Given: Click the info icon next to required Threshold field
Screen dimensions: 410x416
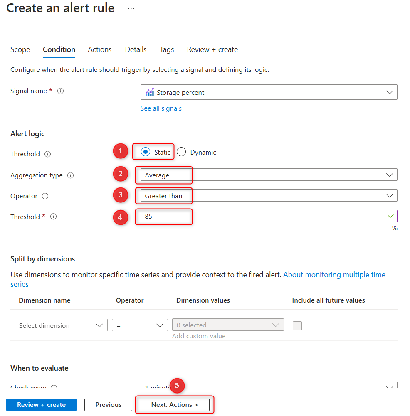Looking at the screenshot, I should pyautogui.click(x=53, y=217).
